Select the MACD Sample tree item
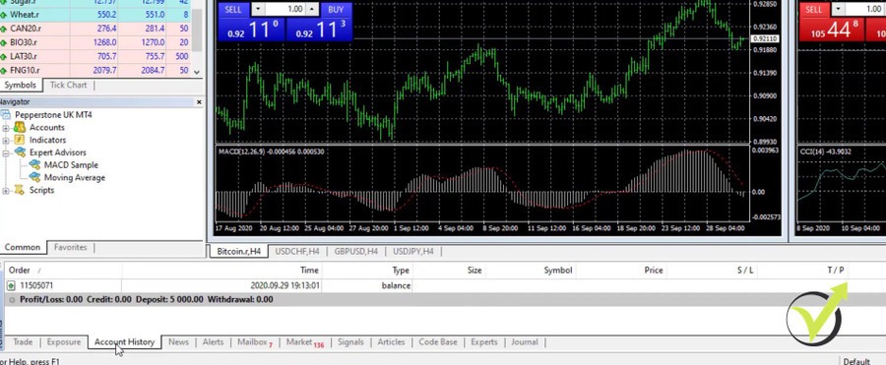This screenshot has width=886, height=365. (x=71, y=164)
